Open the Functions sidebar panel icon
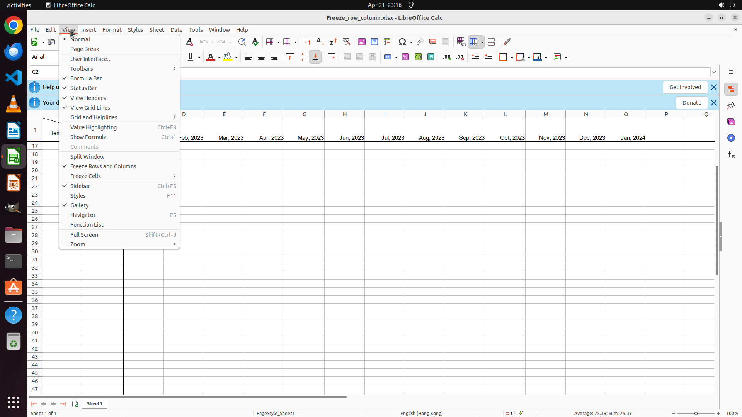The image size is (742, 417). coord(731,154)
